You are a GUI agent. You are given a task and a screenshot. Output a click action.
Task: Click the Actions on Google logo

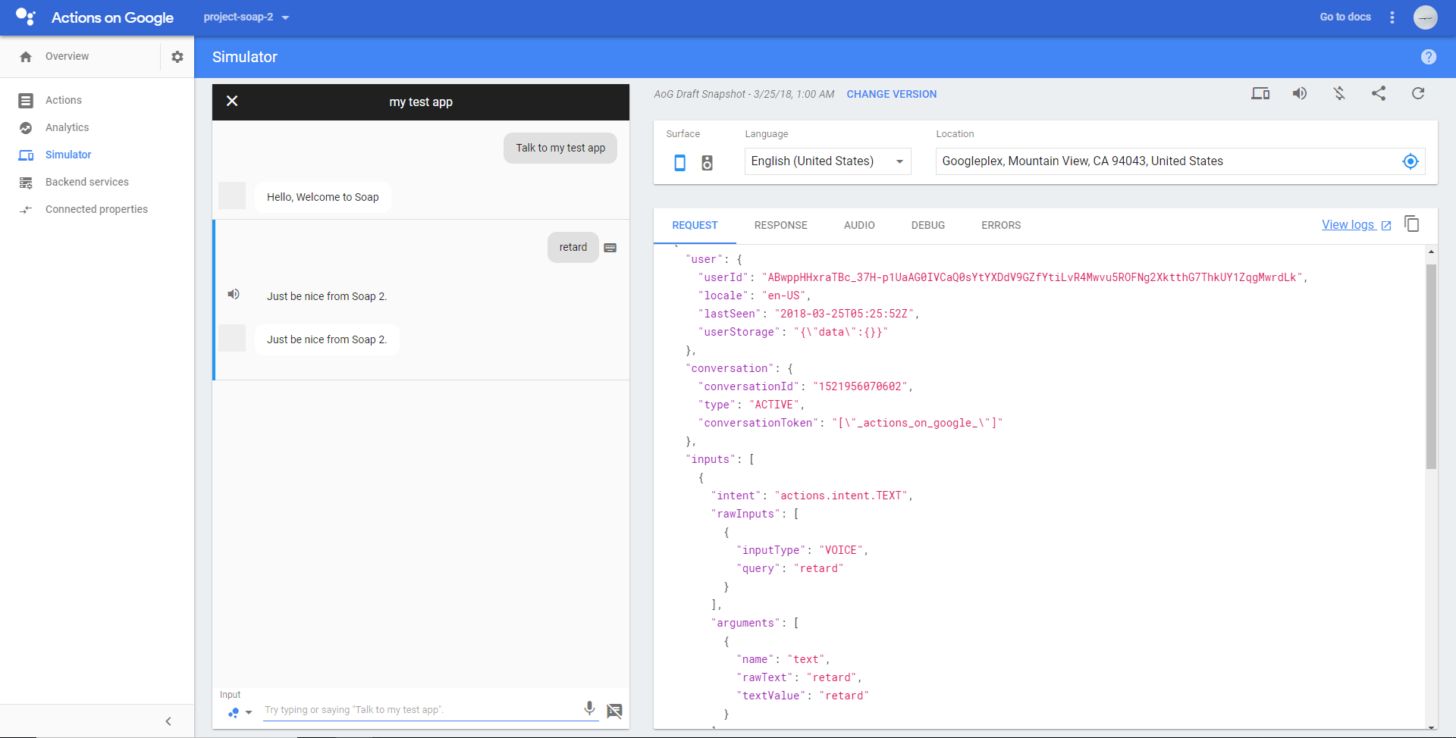26,17
